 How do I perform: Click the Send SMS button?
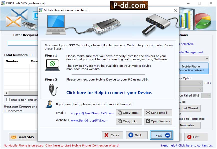[23, 137]
